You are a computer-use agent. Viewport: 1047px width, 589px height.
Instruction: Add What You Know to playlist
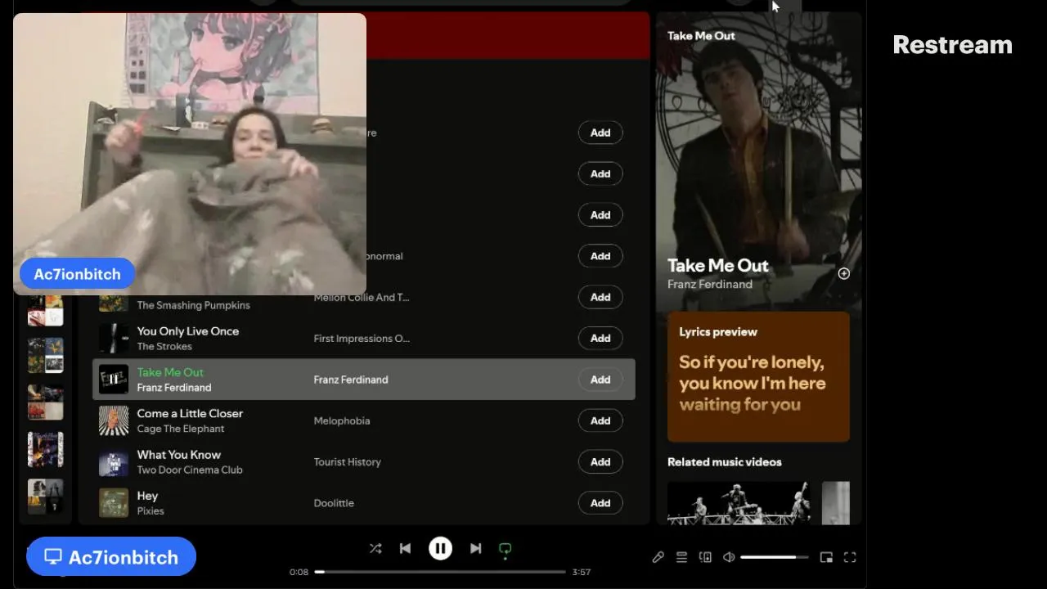tap(600, 461)
